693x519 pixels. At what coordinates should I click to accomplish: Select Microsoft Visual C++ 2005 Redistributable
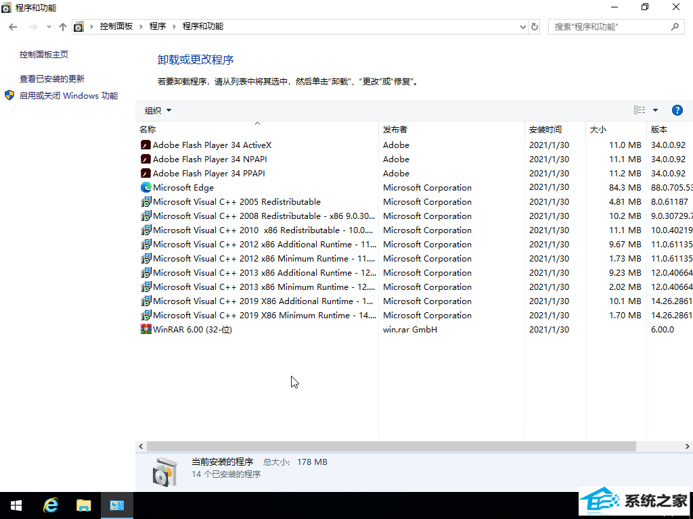point(236,201)
